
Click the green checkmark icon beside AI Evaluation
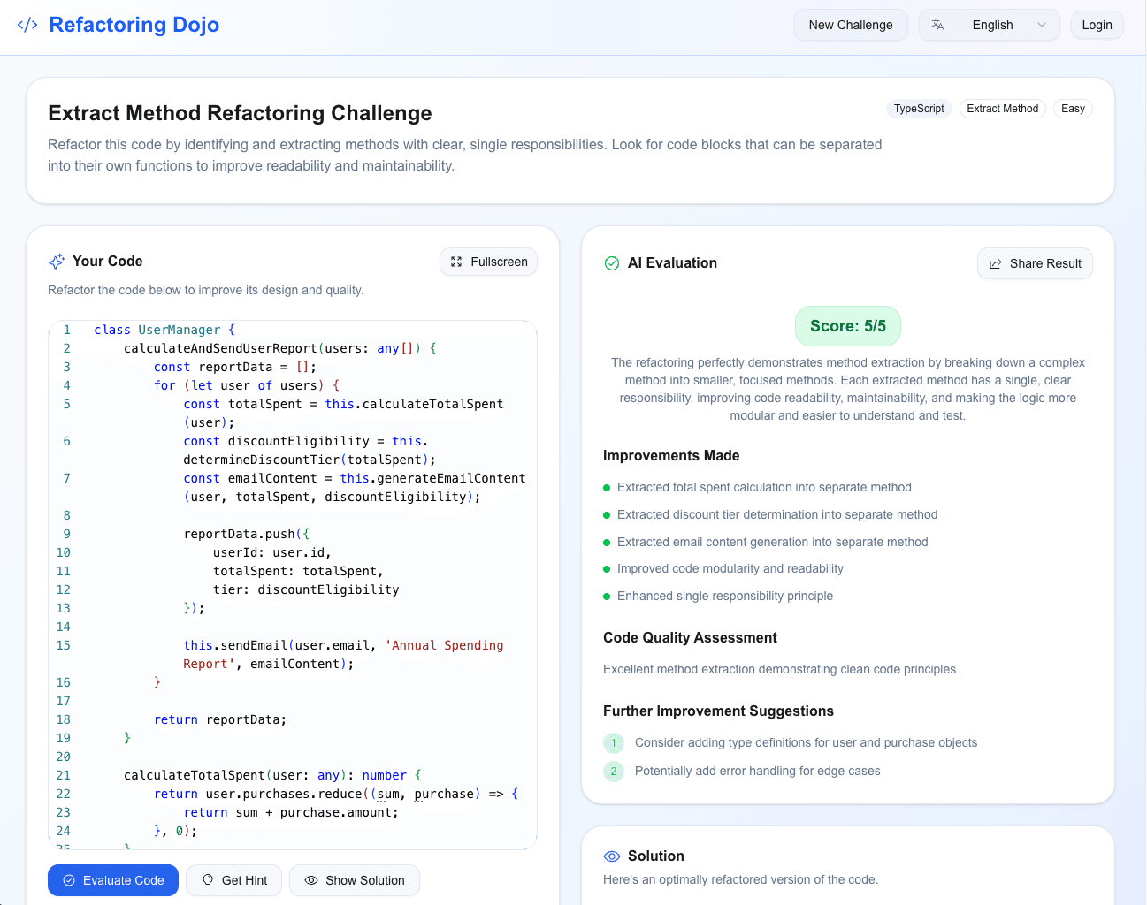point(611,262)
